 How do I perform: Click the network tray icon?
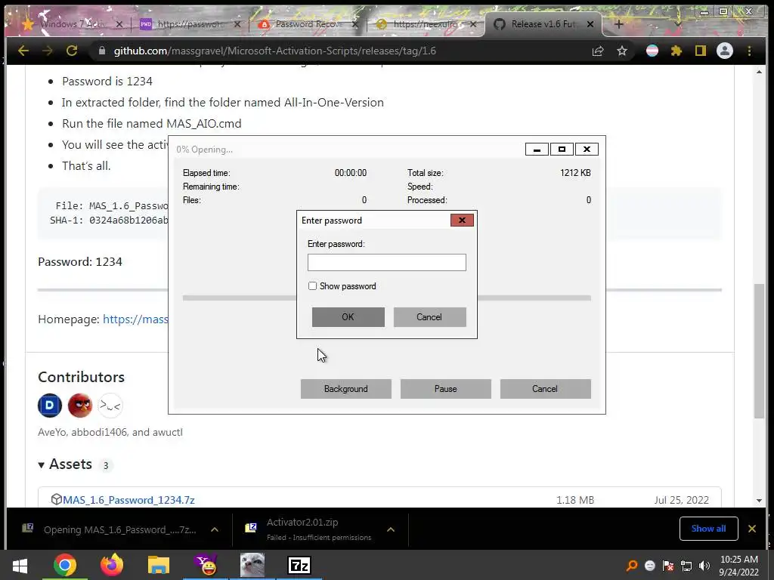(x=686, y=566)
